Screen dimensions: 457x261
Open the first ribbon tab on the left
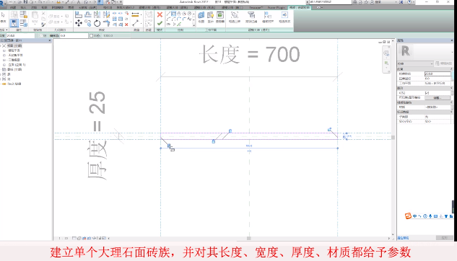13,7
